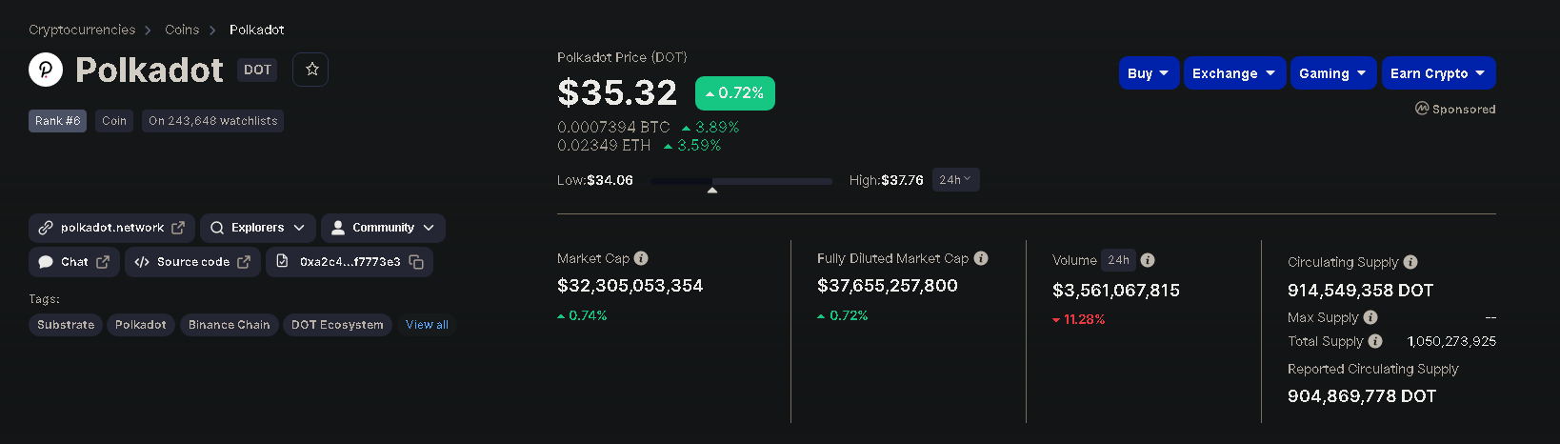The width and height of the screenshot is (1560, 444).
Task: Open the Max Supply info icon
Action: click(1370, 317)
